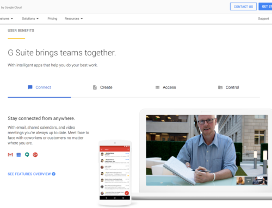The height and width of the screenshot is (208, 272).
Task: Click the Access grid icon
Action: tap(157, 87)
